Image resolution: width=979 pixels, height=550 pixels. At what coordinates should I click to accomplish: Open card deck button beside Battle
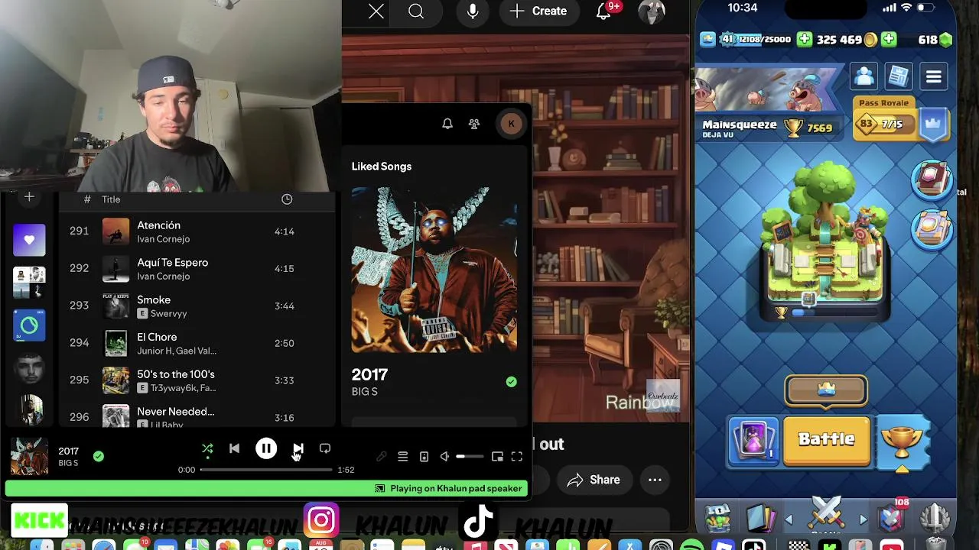point(753,442)
